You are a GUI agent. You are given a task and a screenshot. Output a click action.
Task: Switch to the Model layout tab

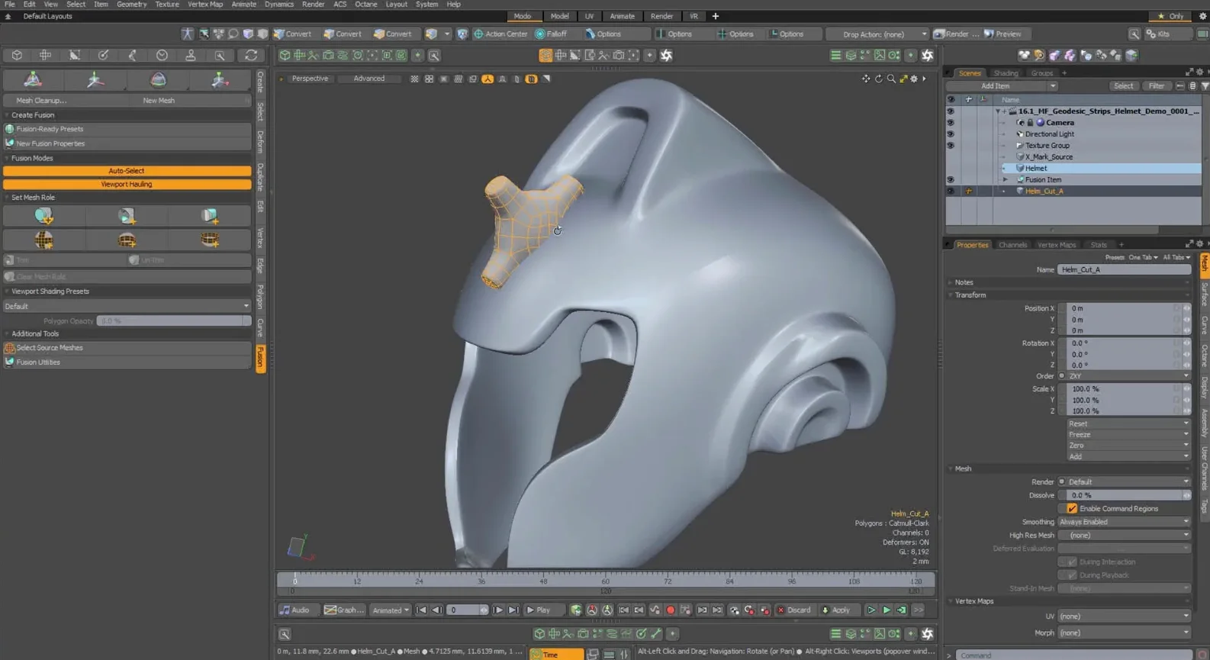point(559,16)
